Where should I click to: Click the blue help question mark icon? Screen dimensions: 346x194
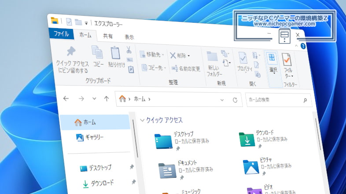coord(303,46)
